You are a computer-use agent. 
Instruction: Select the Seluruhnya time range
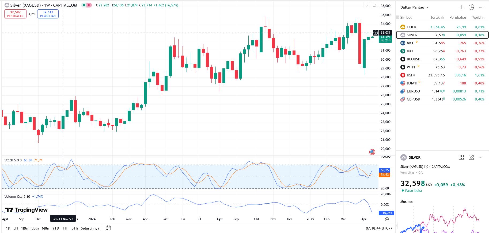point(90,228)
